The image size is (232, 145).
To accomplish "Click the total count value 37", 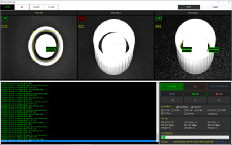I will coord(171,100).
